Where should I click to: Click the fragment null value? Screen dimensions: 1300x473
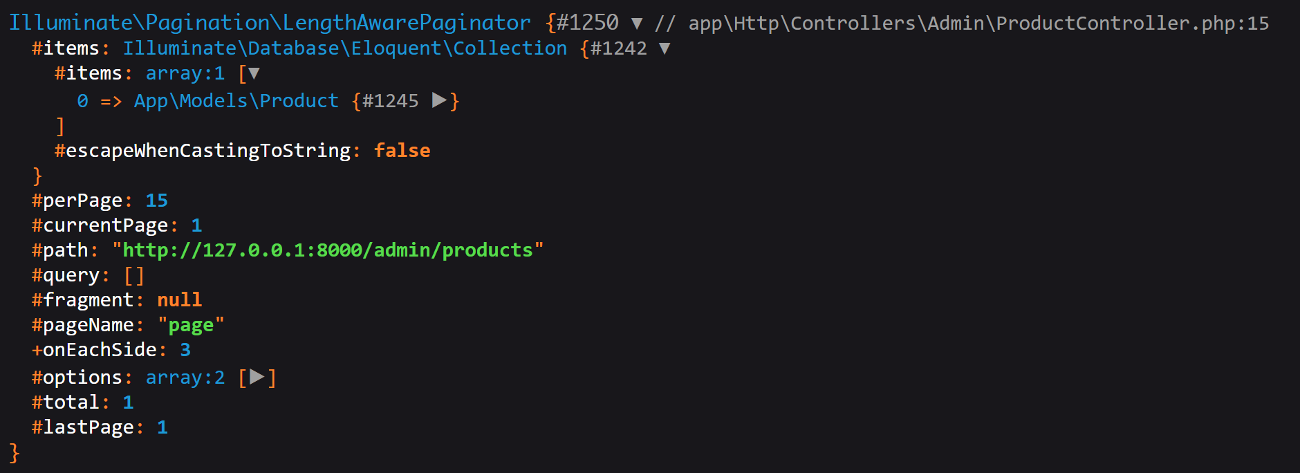[x=179, y=300]
